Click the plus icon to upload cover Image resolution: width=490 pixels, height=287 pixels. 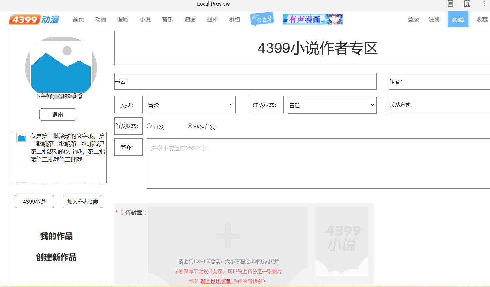(x=228, y=235)
